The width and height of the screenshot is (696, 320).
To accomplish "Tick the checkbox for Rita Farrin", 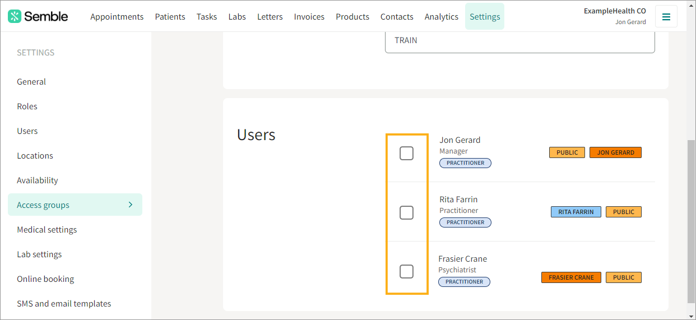I will [x=406, y=212].
